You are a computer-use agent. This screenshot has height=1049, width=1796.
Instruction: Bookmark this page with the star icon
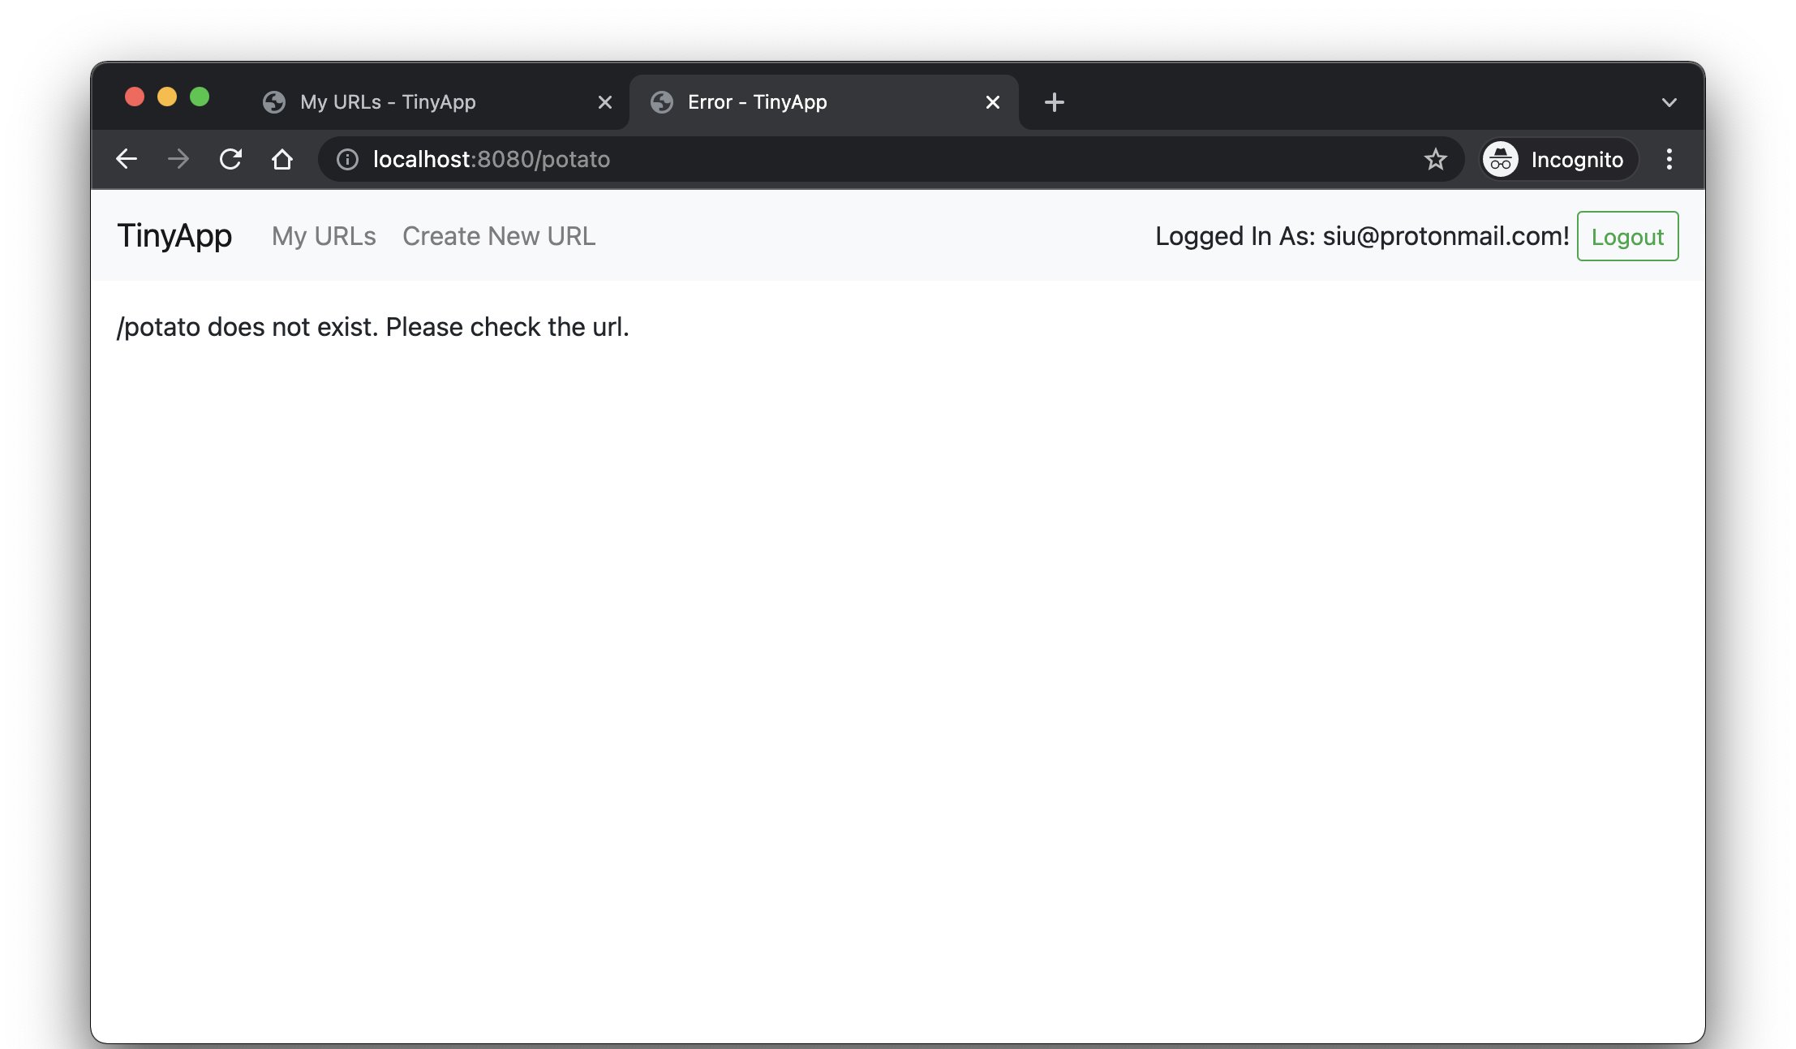1435,160
